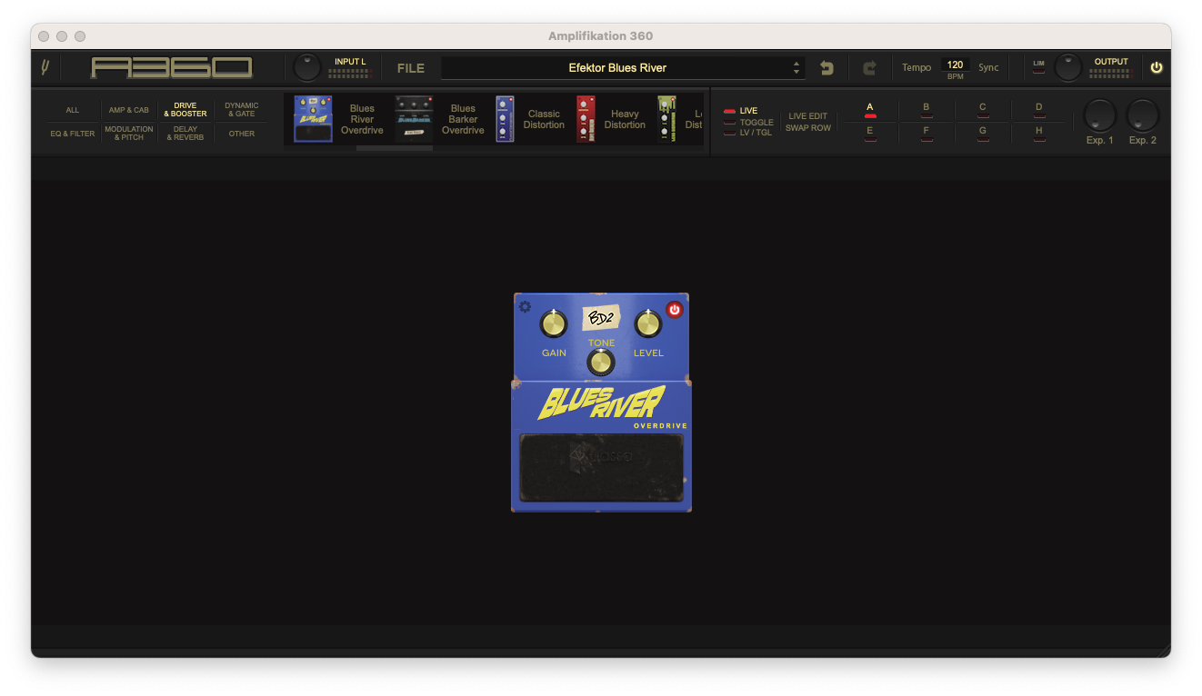
Task: Click the Classic Distortion pedal thumbnail
Action: 505,119
